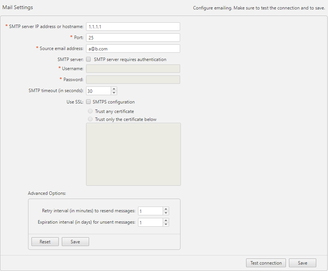The image size is (328, 271).
Task: Focus the Port input field
Action: click(133, 38)
